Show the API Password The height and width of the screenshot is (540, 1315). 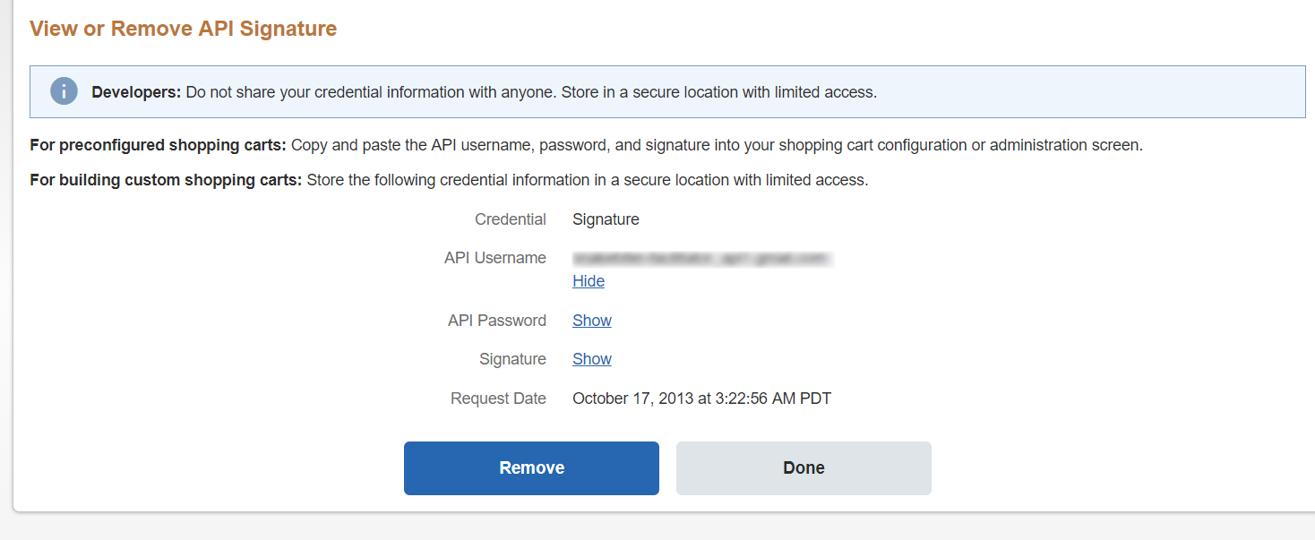click(592, 321)
